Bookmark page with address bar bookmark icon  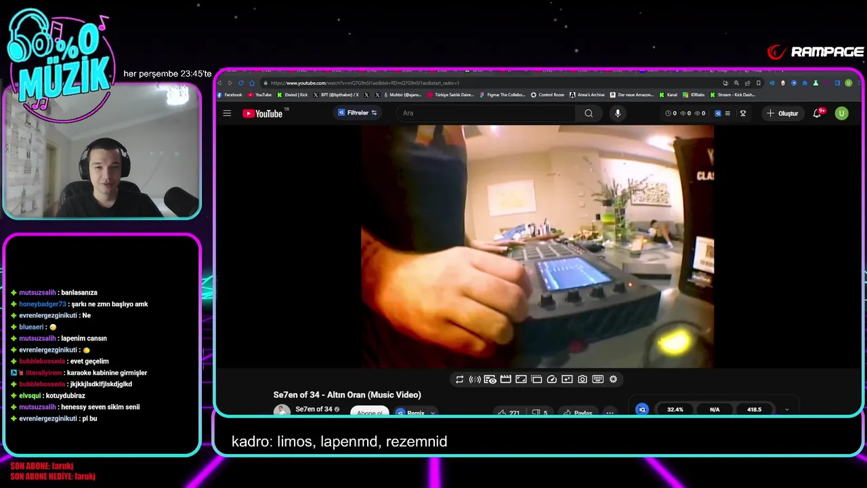(x=758, y=83)
